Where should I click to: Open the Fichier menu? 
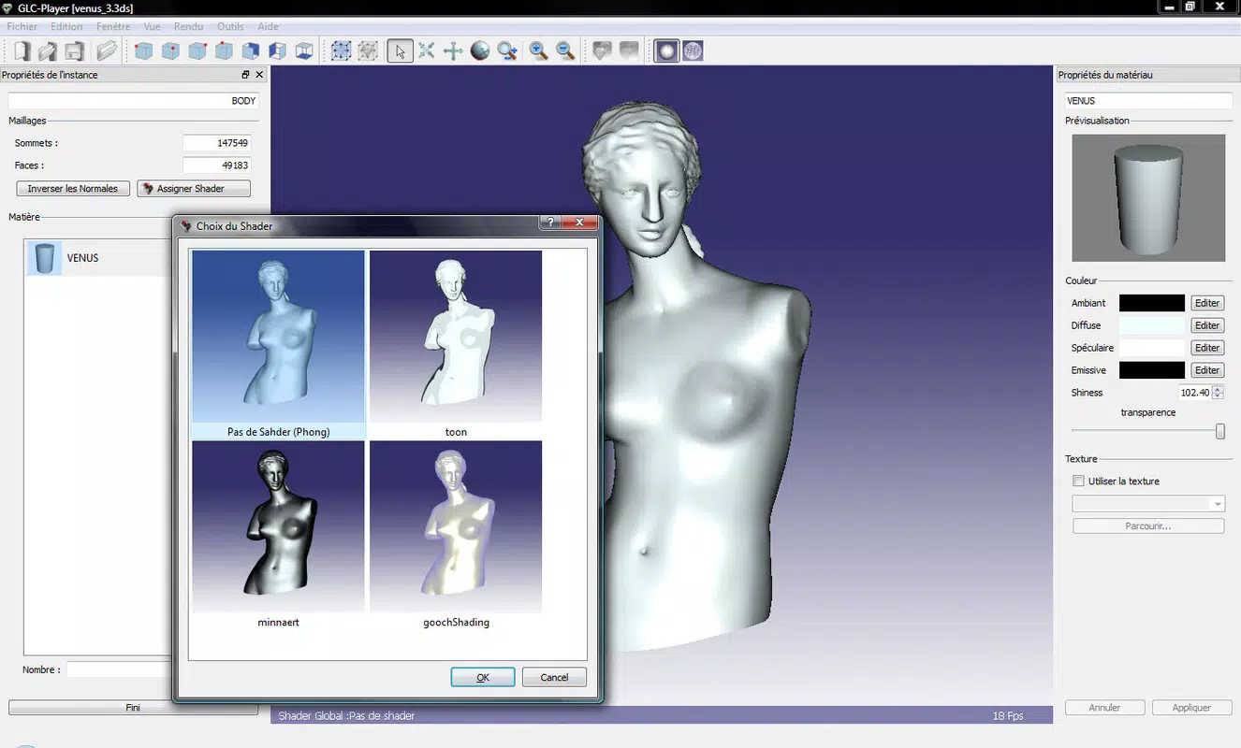(x=22, y=27)
